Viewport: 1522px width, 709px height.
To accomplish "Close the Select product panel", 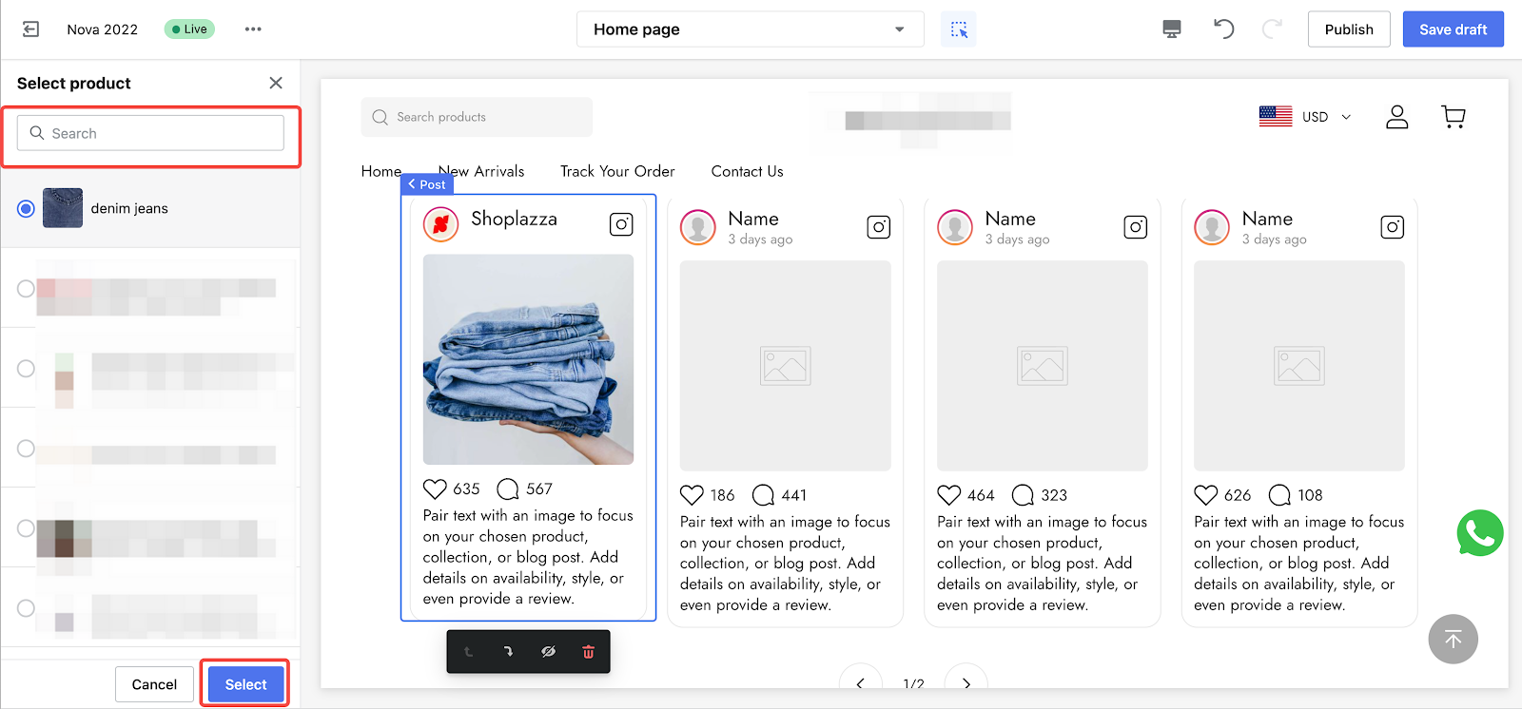I will point(276,83).
